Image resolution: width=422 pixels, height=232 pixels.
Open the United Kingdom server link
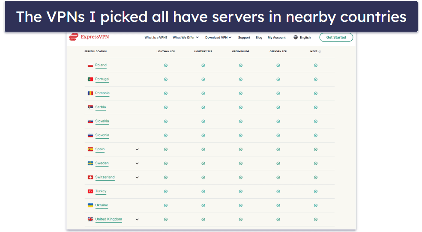click(x=108, y=219)
